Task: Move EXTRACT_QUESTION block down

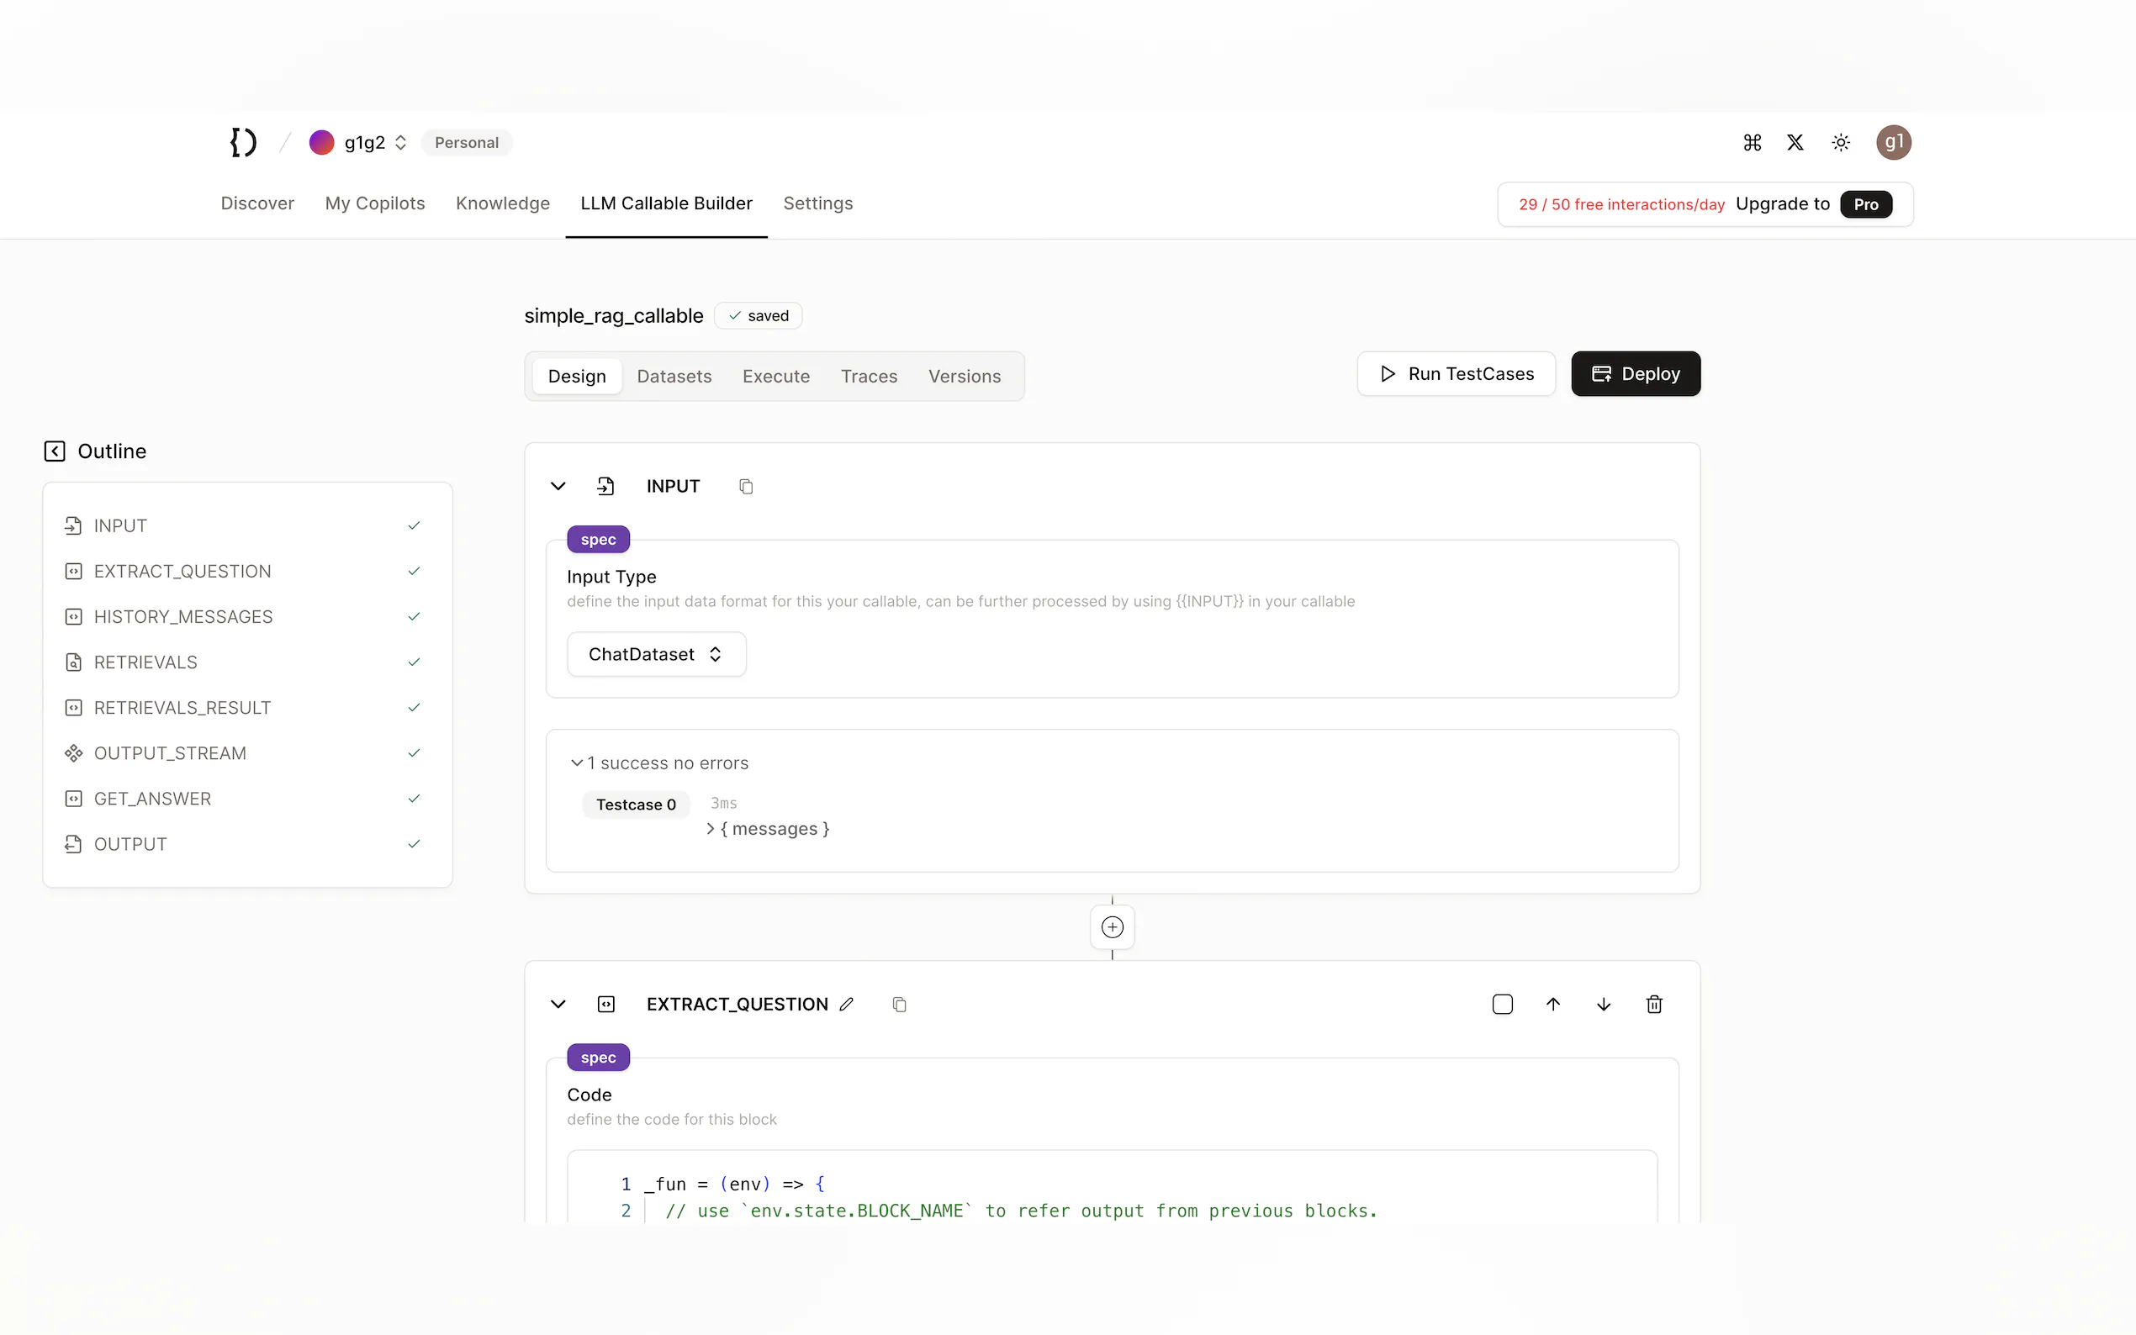Action: [x=1604, y=1004]
